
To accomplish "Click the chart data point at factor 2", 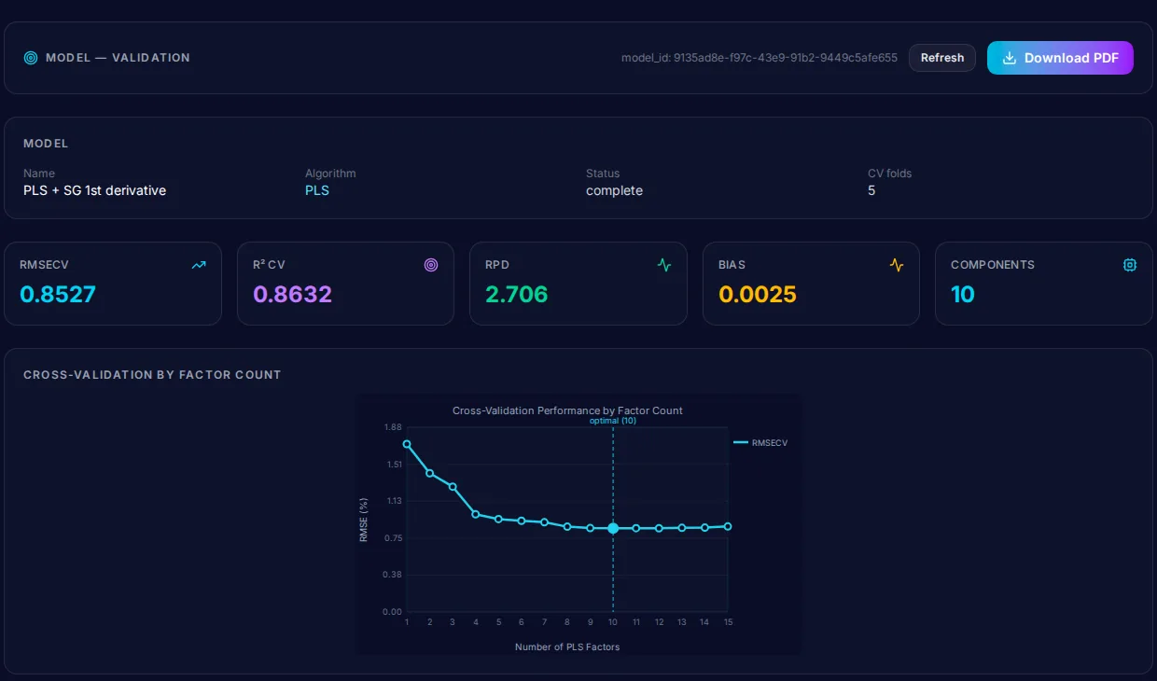I will [x=430, y=473].
